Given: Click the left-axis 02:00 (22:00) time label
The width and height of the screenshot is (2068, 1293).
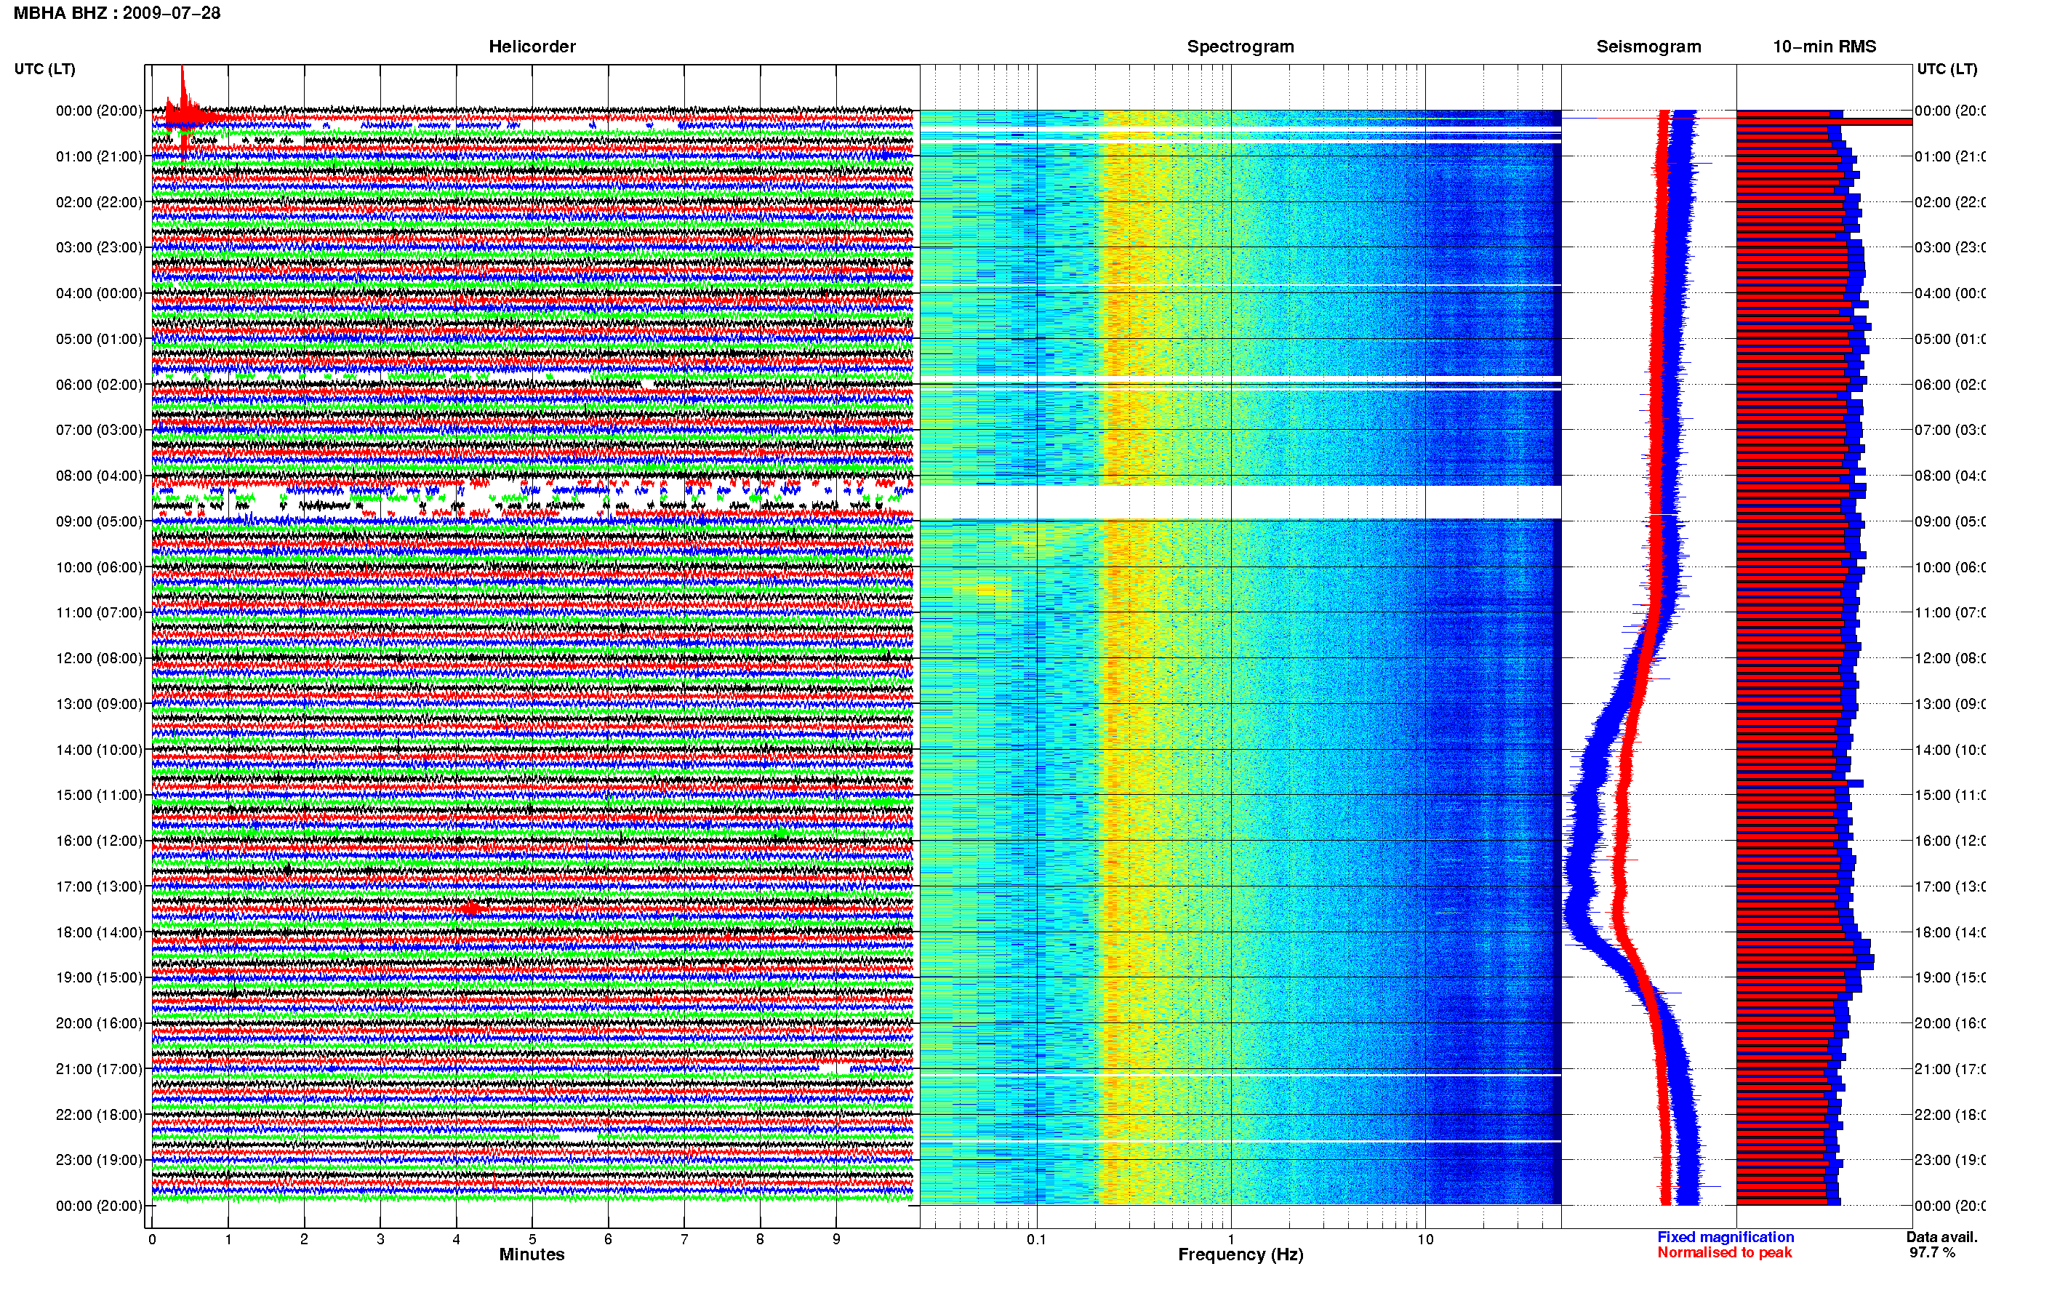Looking at the screenshot, I should point(99,202).
